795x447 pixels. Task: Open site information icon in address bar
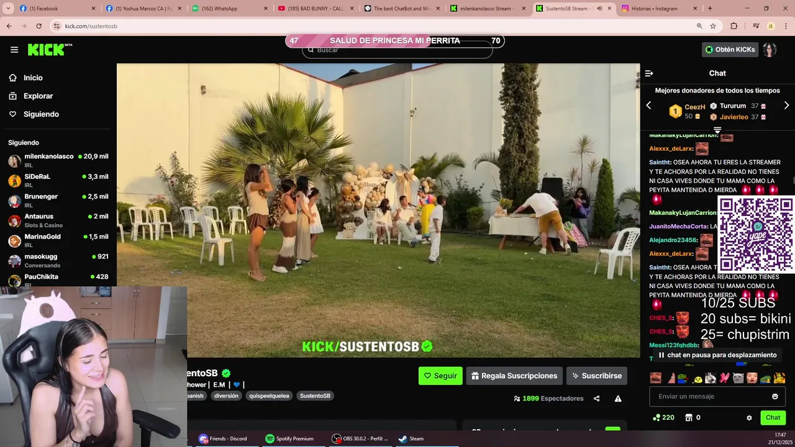pos(57,26)
